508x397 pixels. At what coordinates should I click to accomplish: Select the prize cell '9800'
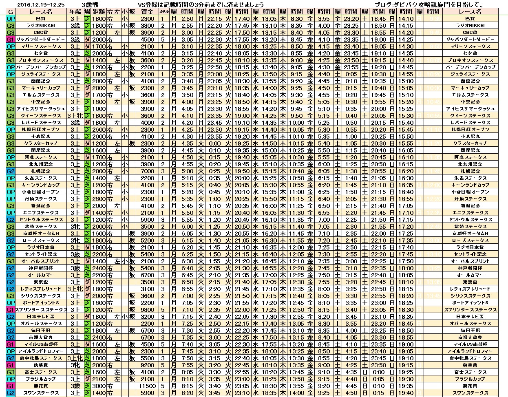click(x=147, y=310)
